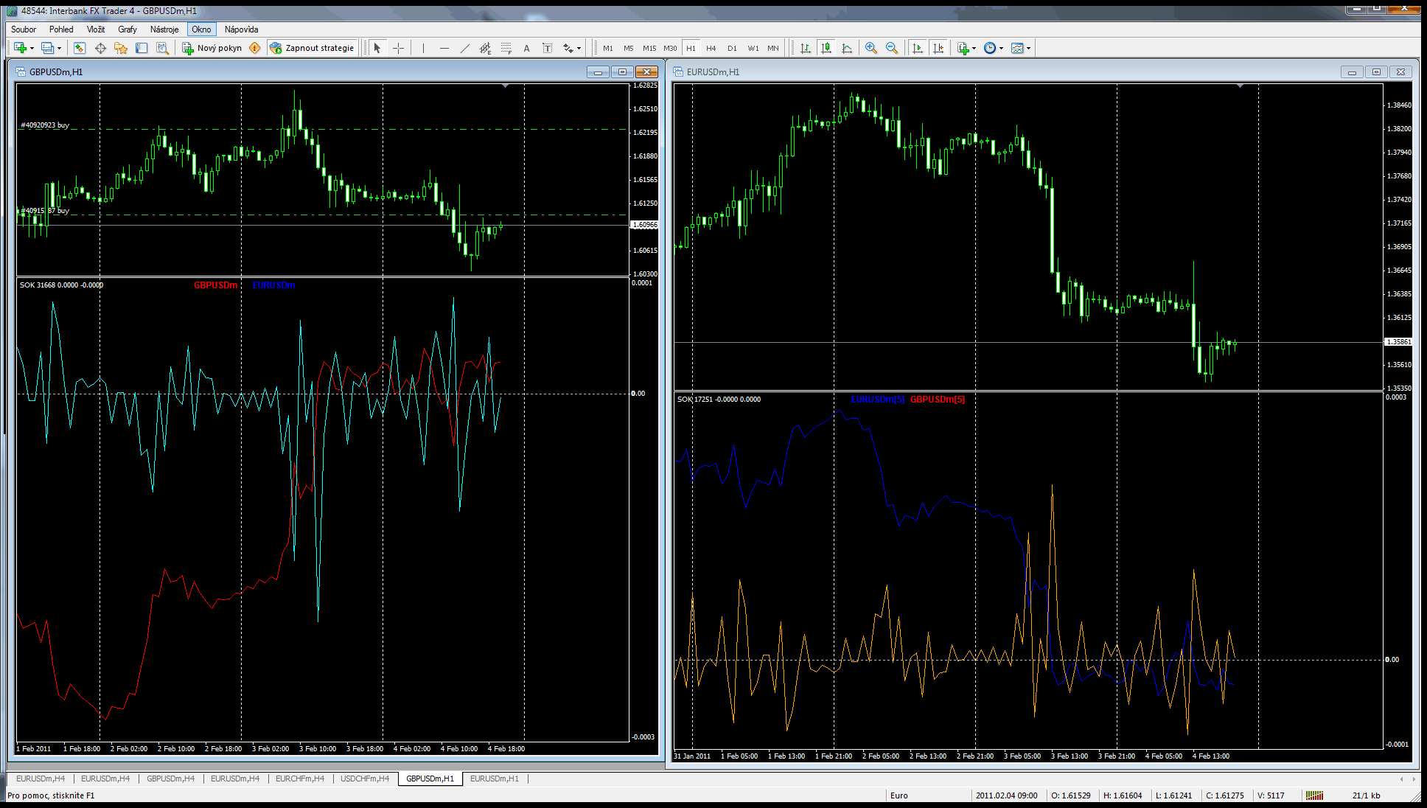
Task: Select the trendline drawing tool
Action: 464,48
